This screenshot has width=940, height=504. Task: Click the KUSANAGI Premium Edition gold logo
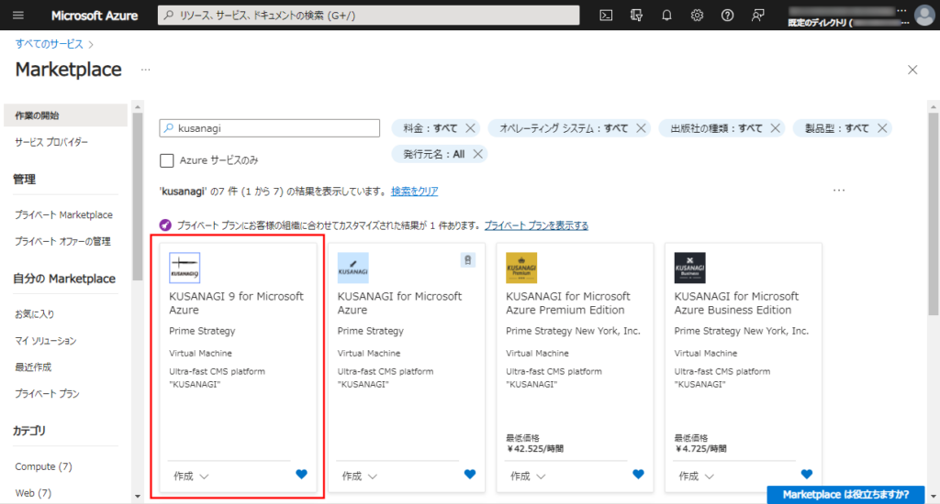(521, 268)
